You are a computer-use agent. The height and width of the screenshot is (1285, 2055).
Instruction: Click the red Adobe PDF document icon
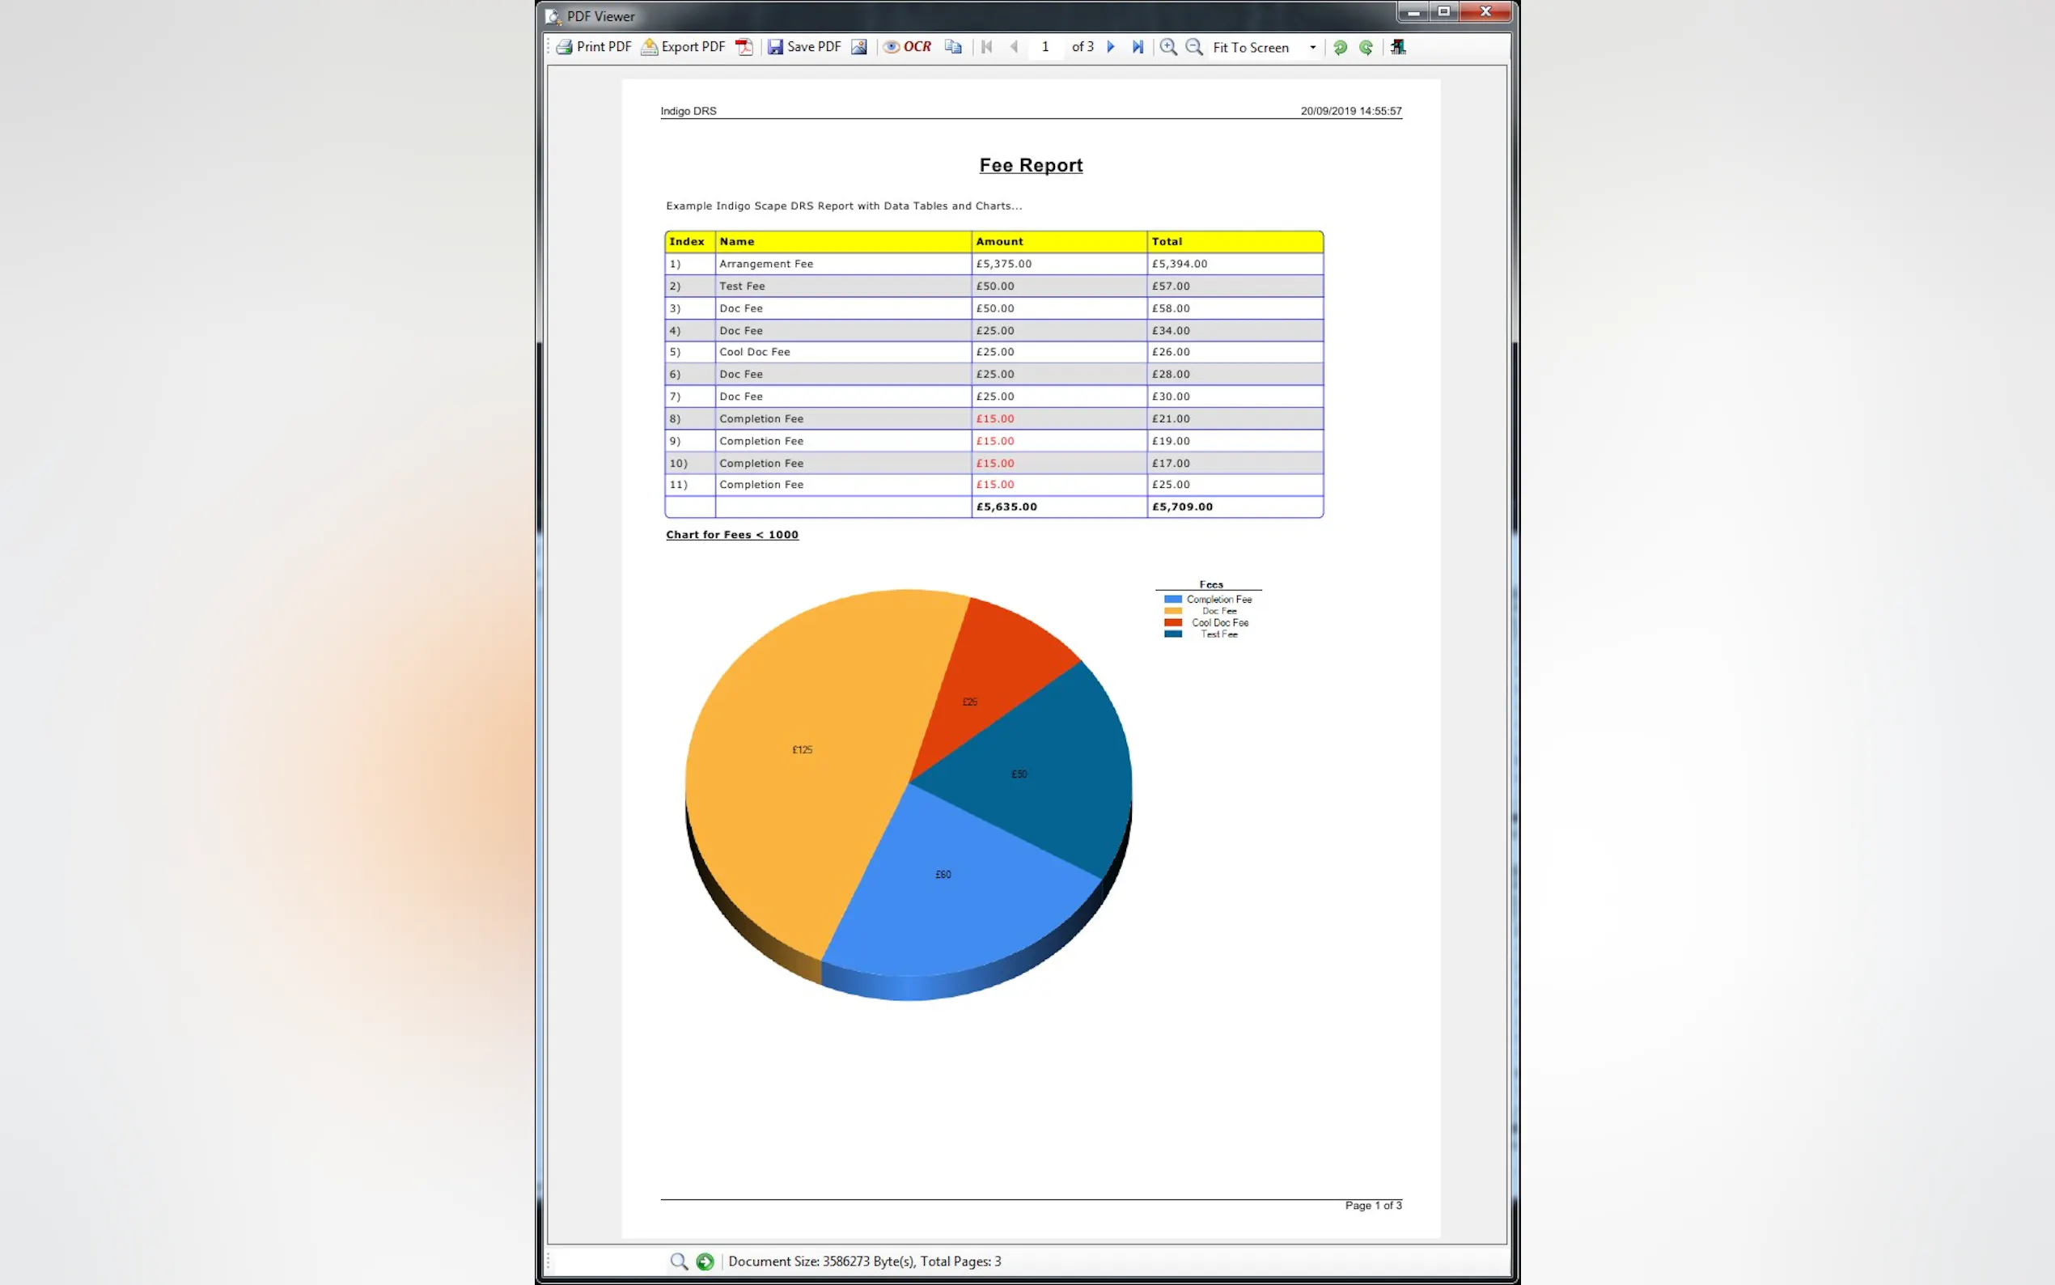tap(744, 47)
